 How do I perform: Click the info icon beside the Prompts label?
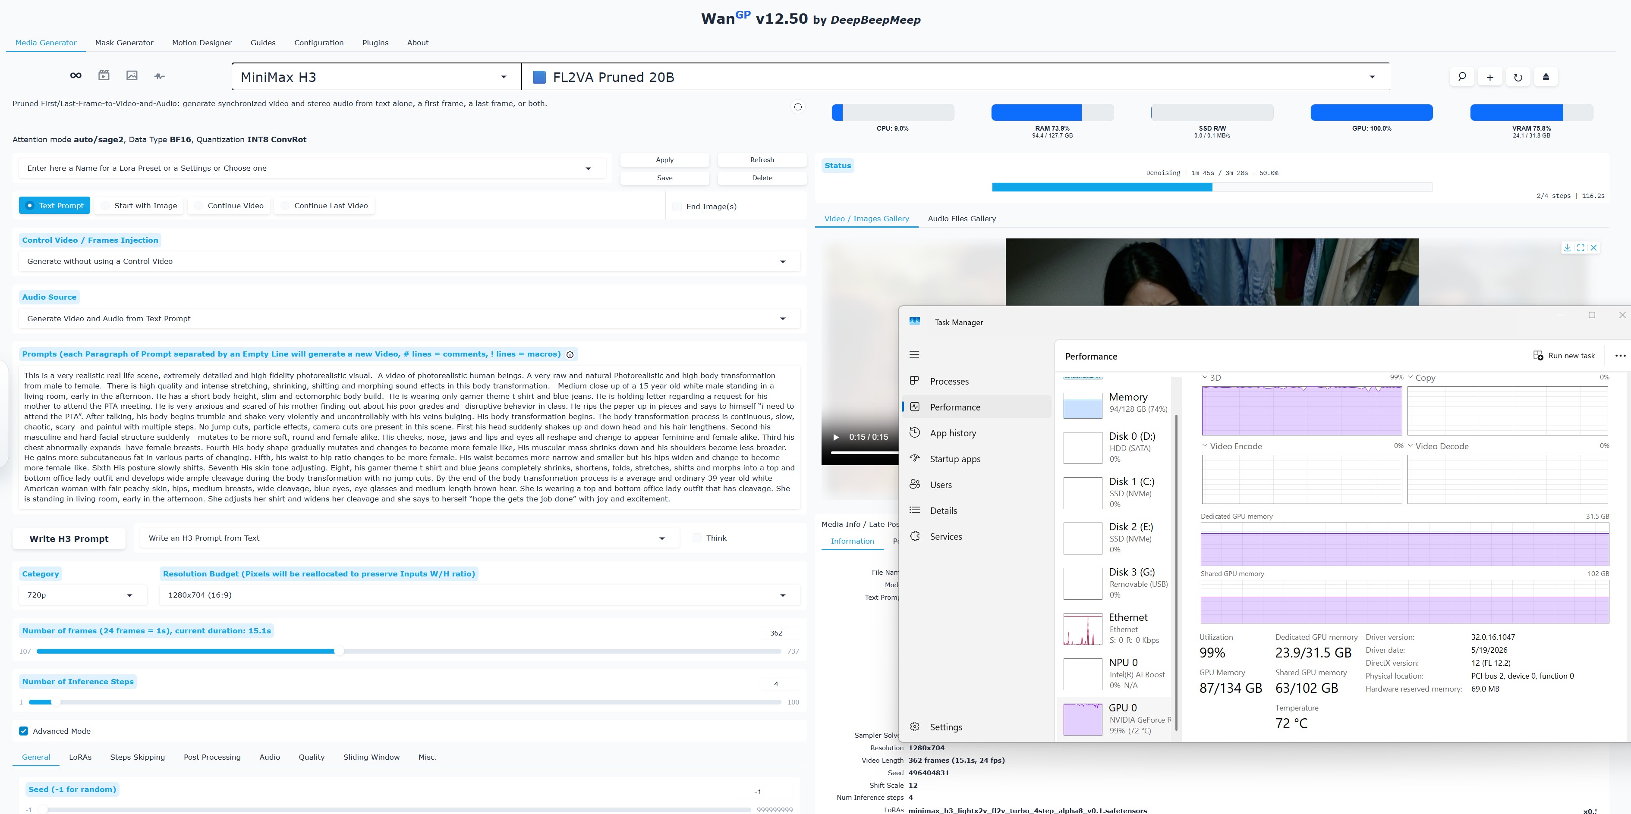click(x=570, y=355)
